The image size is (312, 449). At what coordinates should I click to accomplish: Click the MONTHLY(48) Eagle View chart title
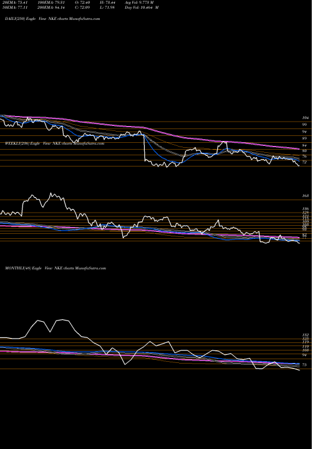[56, 268]
